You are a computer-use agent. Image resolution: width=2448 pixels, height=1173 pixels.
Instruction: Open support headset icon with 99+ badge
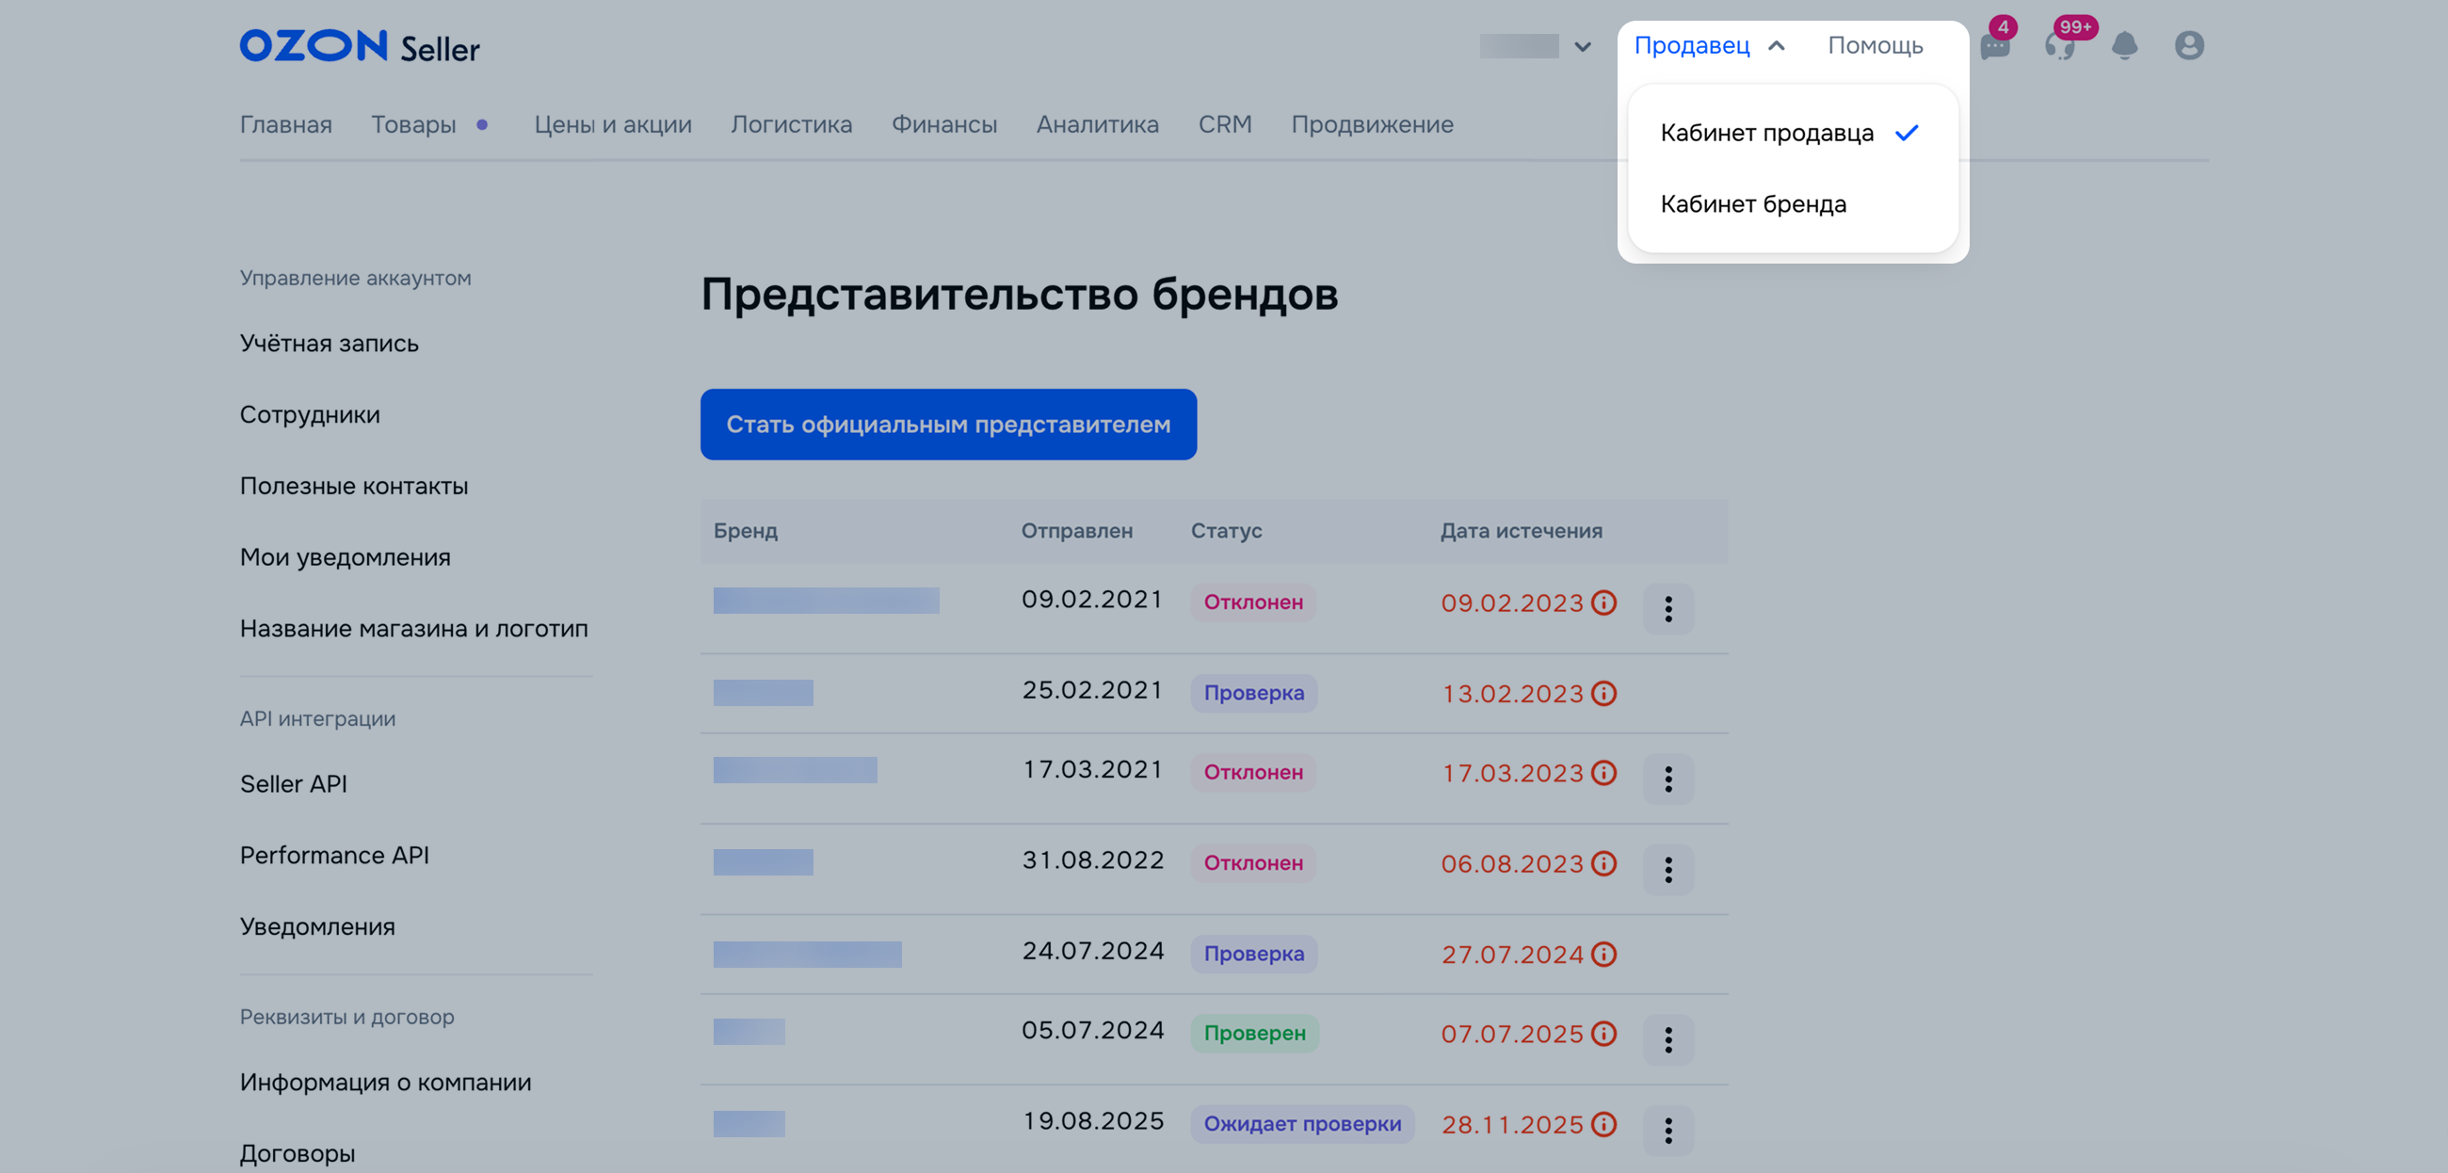tap(2059, 46)
